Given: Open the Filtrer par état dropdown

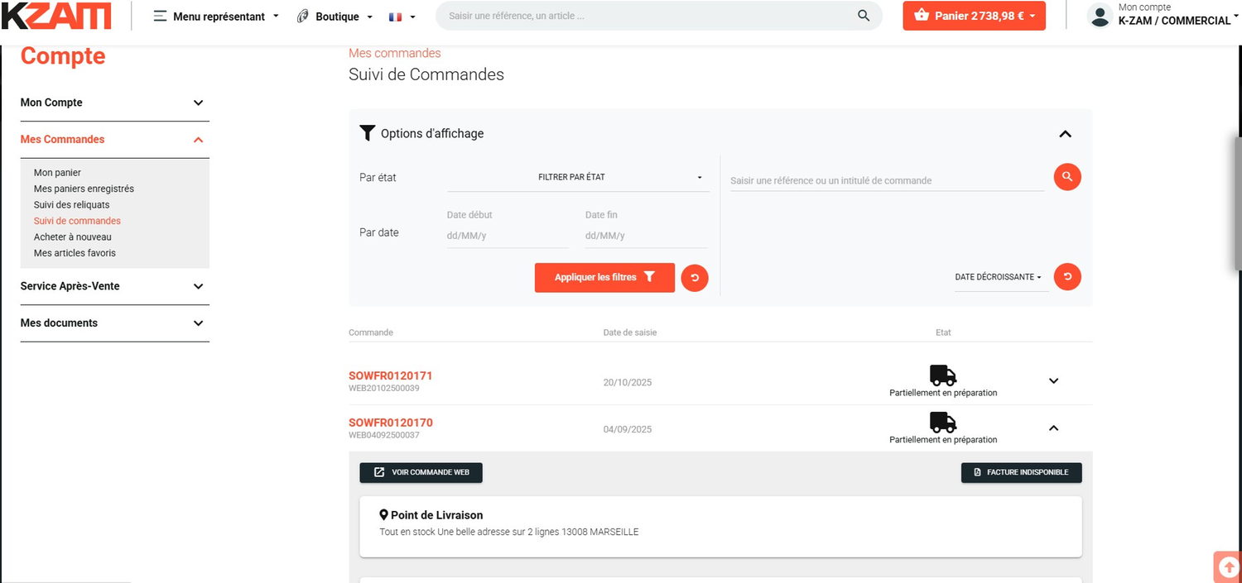Looking at the screenshot, I should (578, 177).
